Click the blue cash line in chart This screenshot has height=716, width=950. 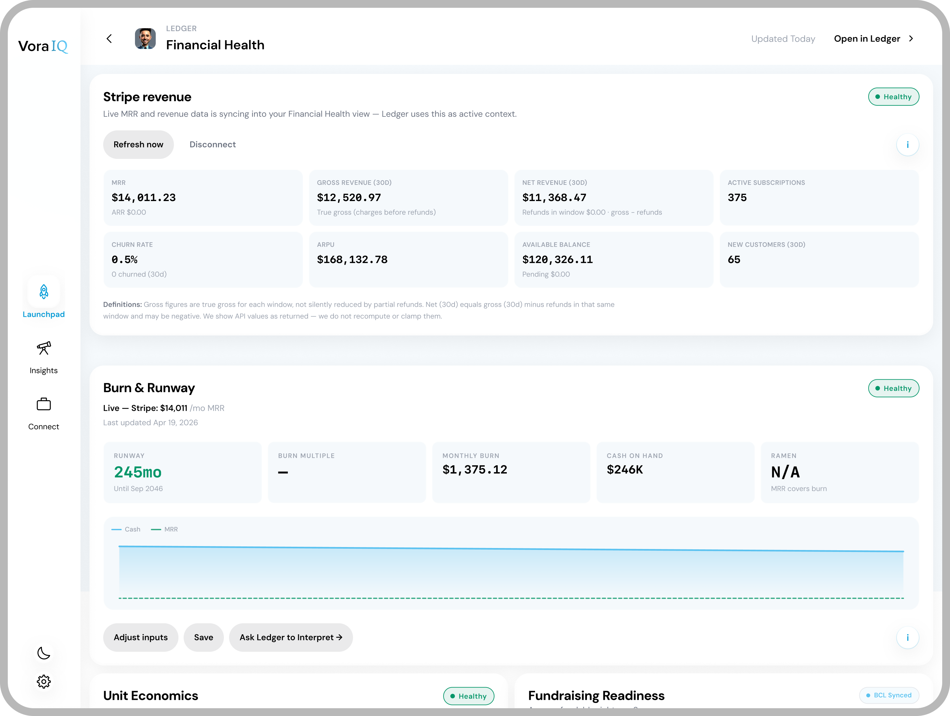pyautogui.click(x=511, y=549)
